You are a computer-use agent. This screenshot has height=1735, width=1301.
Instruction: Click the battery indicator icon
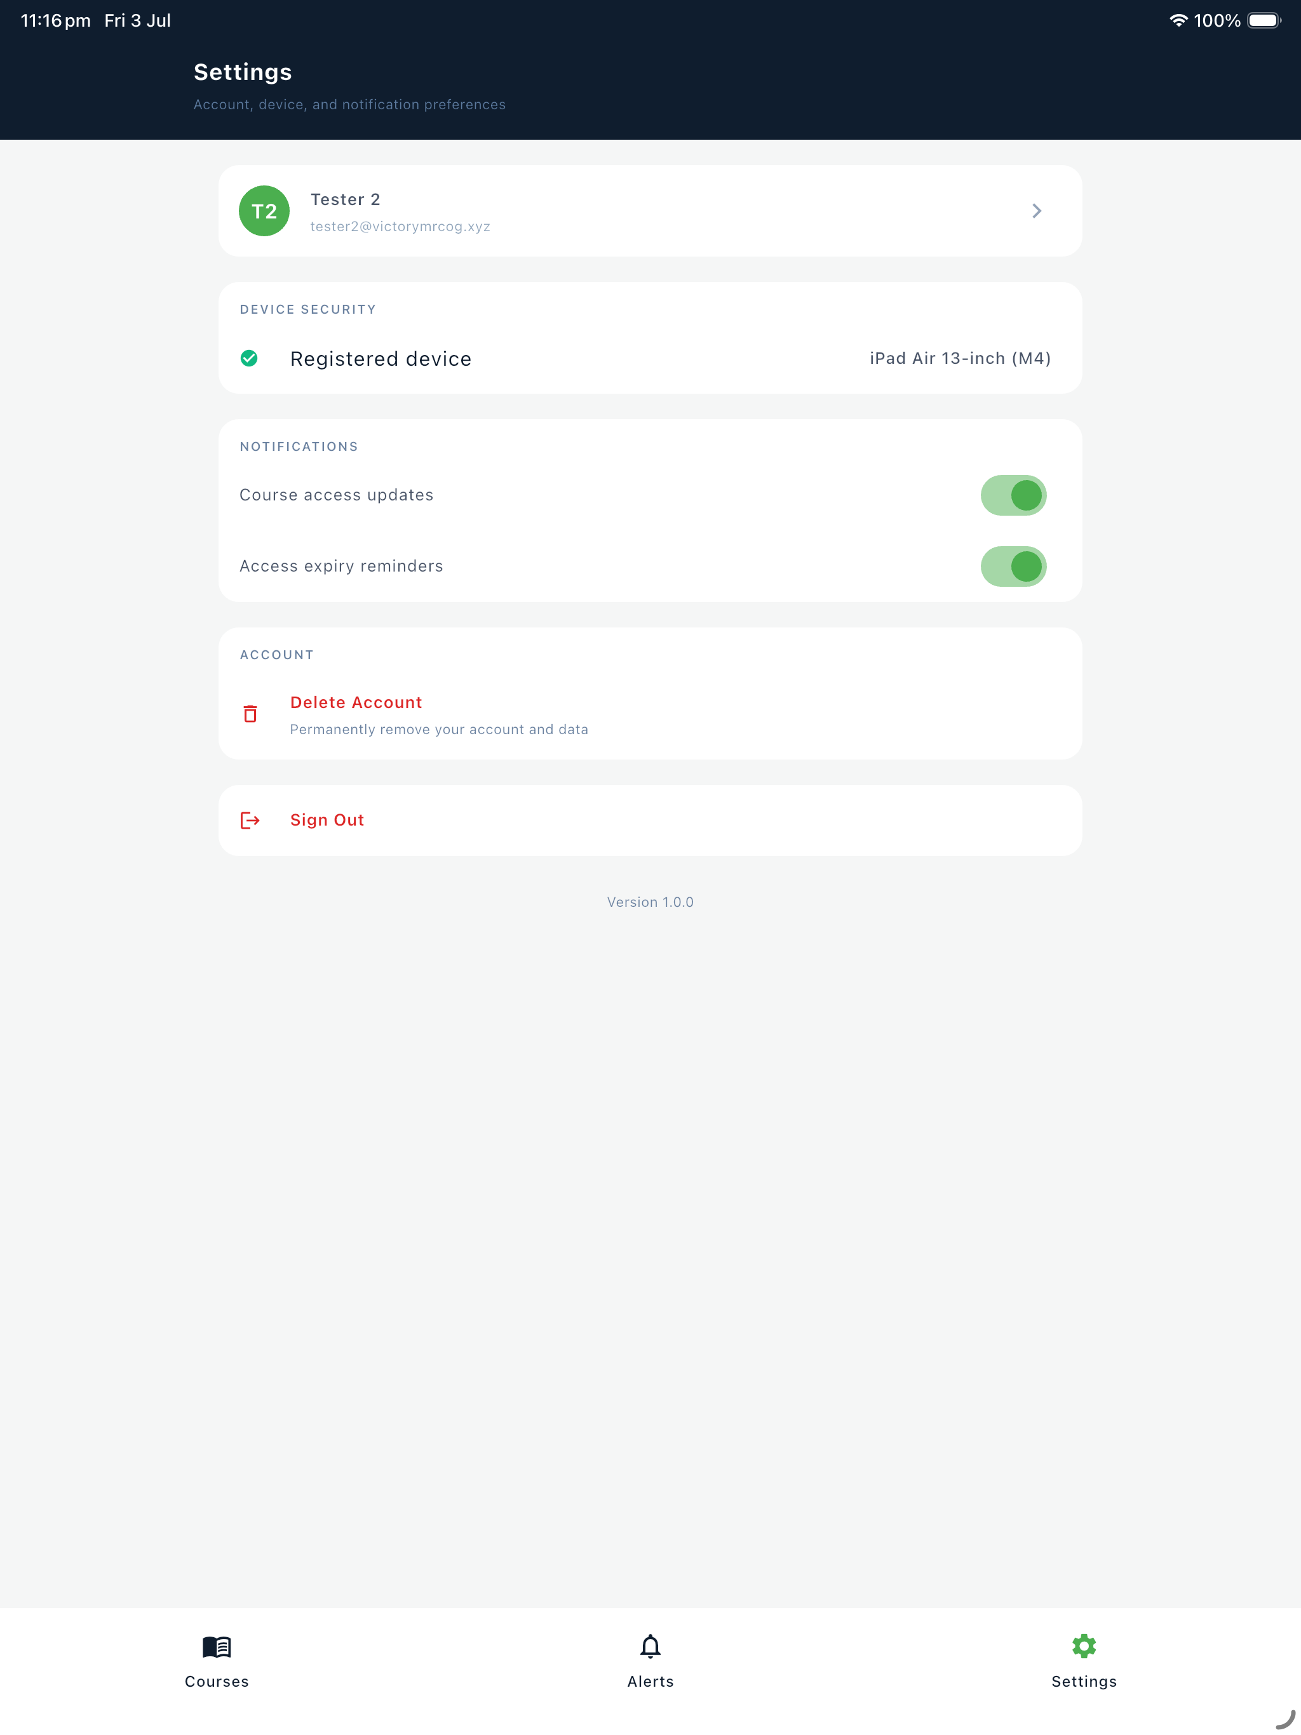(1264, 20)
